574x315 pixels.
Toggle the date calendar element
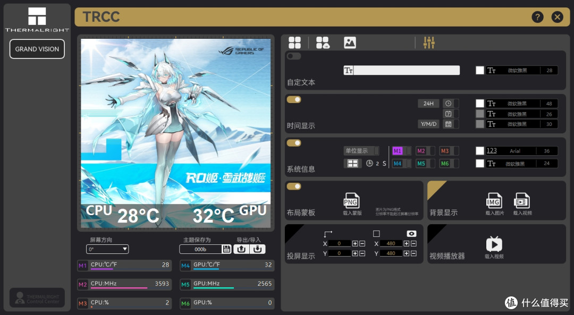coord(451,124)
